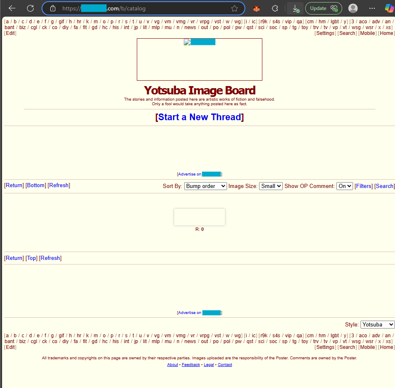Image resolution: width=395 pixels, height=388 pixels.
Task: Expand the Sort By dropdown
Action: [x=205, y=186]
